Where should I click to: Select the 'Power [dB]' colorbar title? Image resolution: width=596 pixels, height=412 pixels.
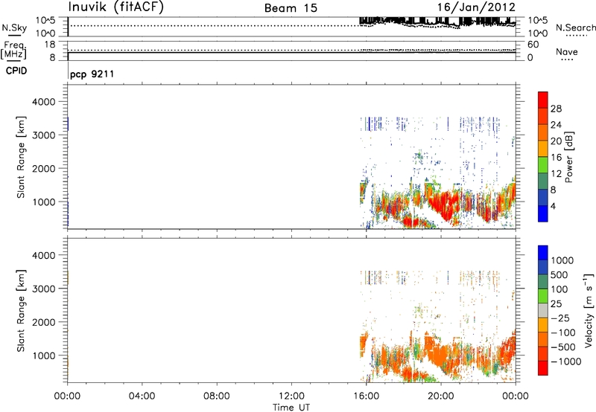(569, 157)
